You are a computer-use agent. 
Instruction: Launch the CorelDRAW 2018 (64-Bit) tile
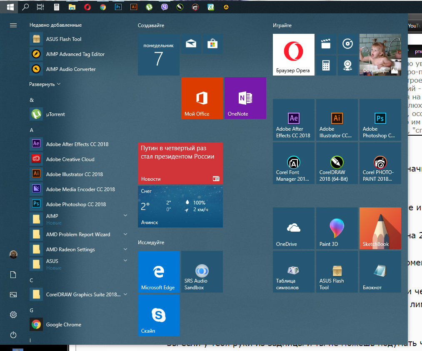[x=337, y=163]
